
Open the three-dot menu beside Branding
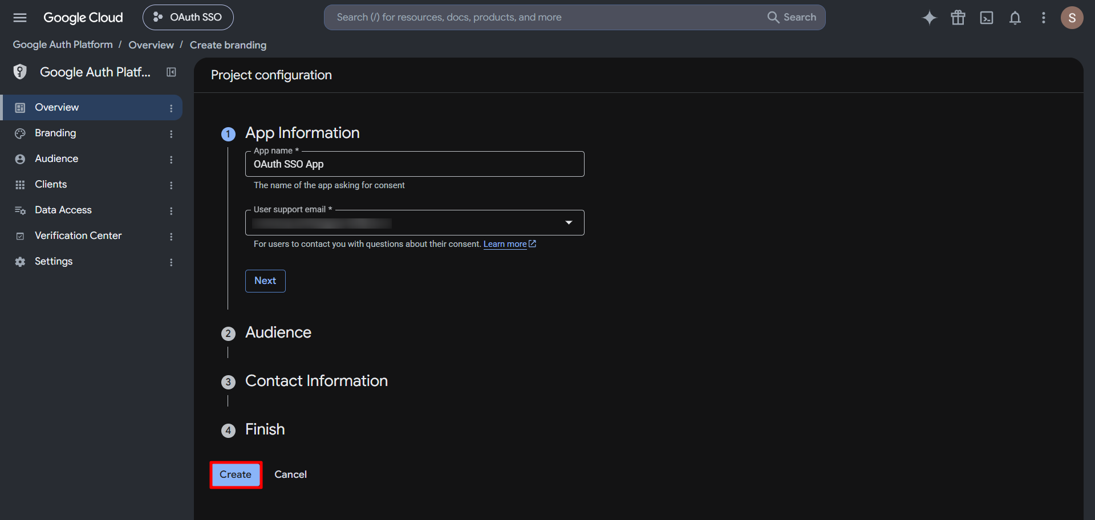pyautogui.click(x=171, y=133)
